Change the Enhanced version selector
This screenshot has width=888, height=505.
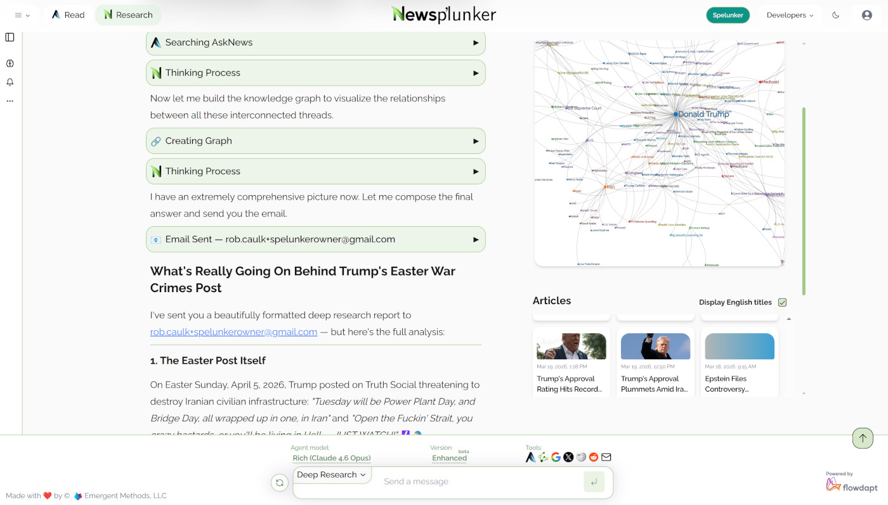tap(449, 458)
